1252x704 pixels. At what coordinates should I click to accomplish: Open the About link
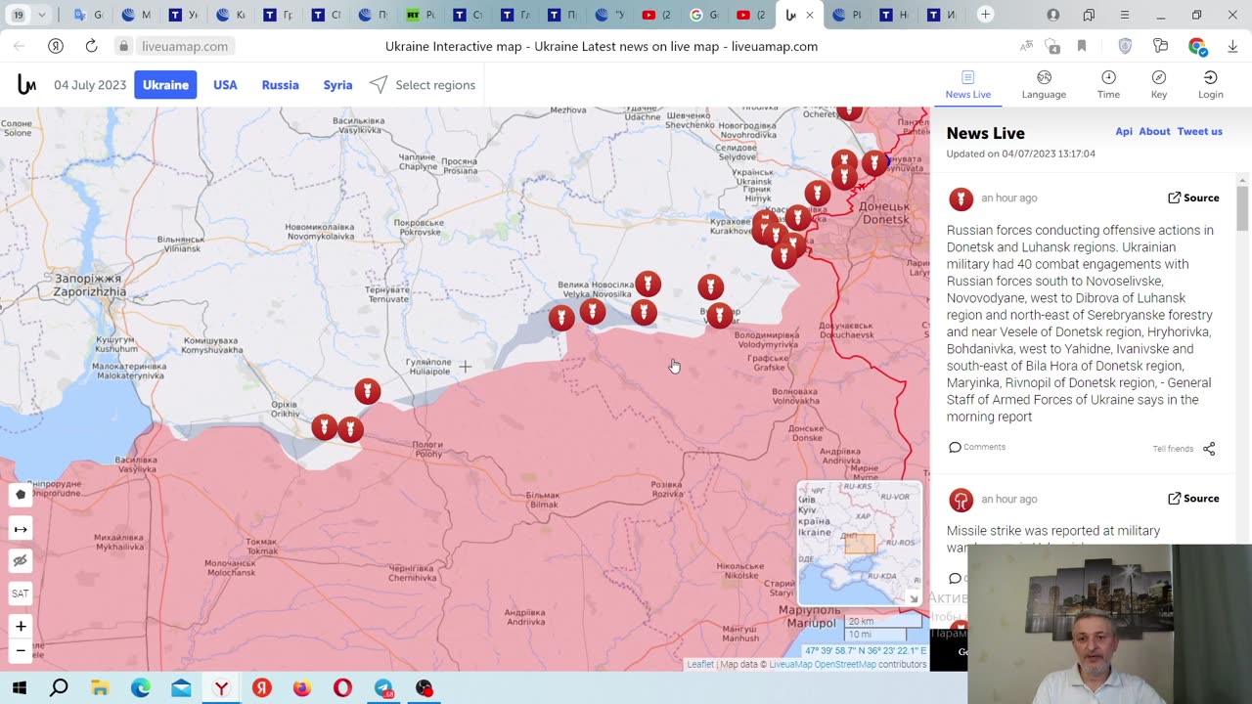pos(1154,132)
